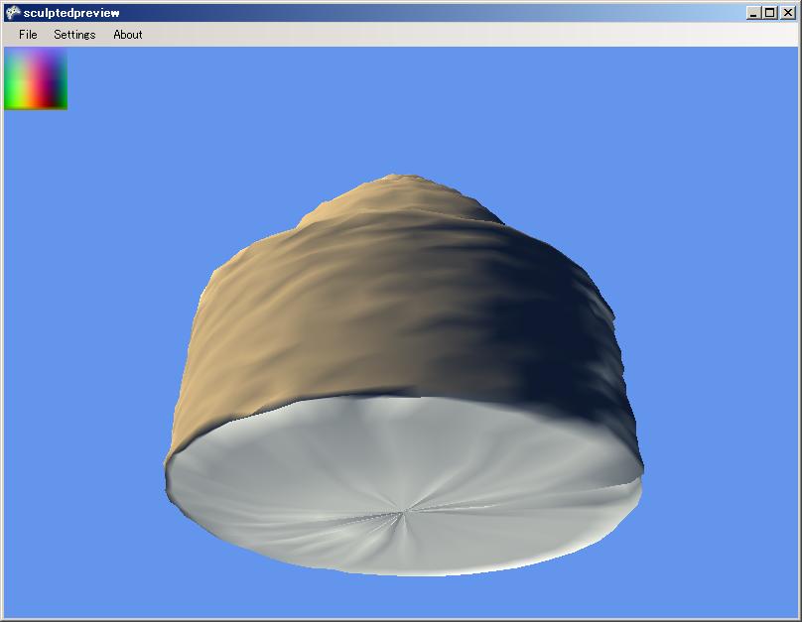Click the sculpt map texture thumbnail
The image size is (802, 622).
(x=36, y=78)
